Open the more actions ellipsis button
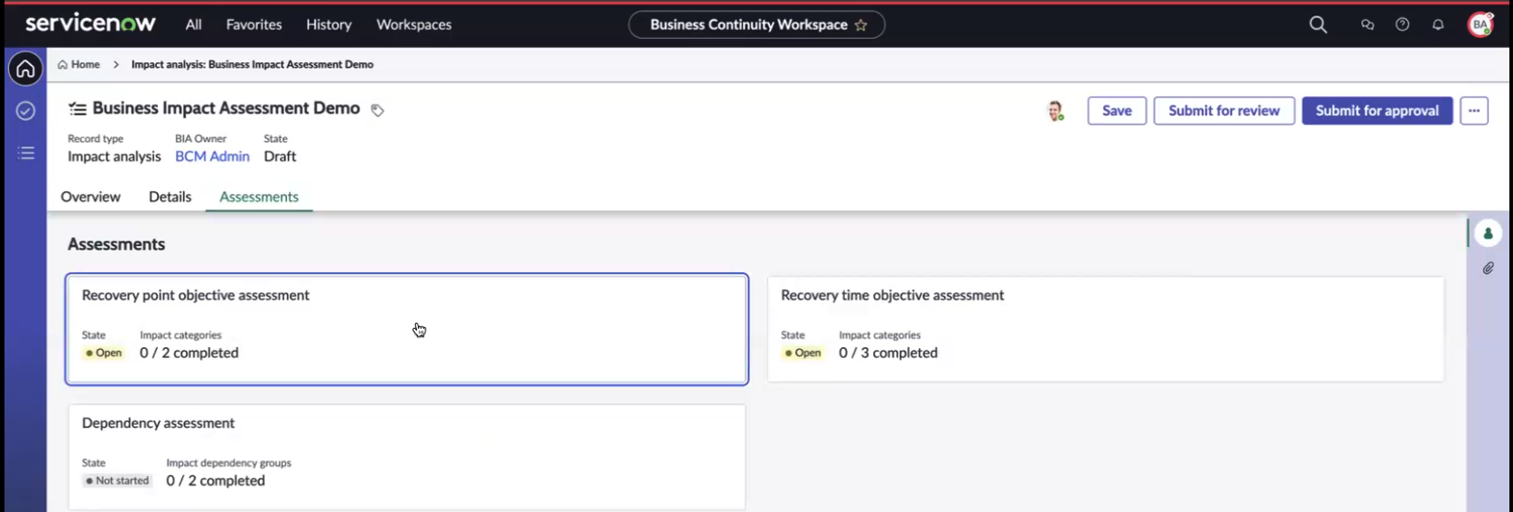The height and width of the screenshot is (512, 1513). pyautogui.click(x=1473, y=111)
